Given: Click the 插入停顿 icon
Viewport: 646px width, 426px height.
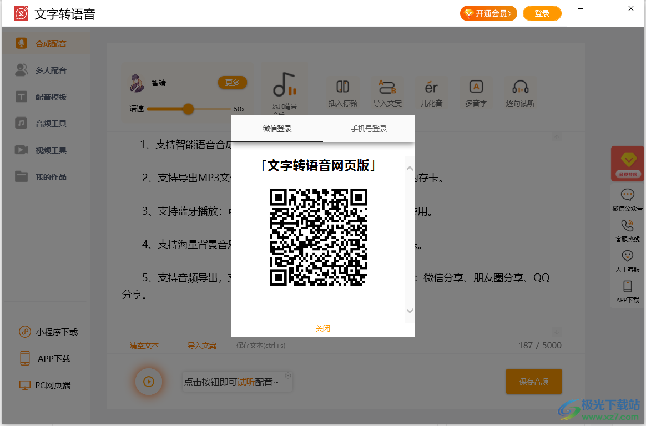Looking at the screenshot, I should (343, 87).
